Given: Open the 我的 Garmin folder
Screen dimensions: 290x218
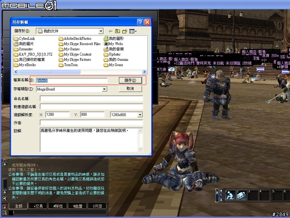Looking at the screenshot, I should pos(116,59).
